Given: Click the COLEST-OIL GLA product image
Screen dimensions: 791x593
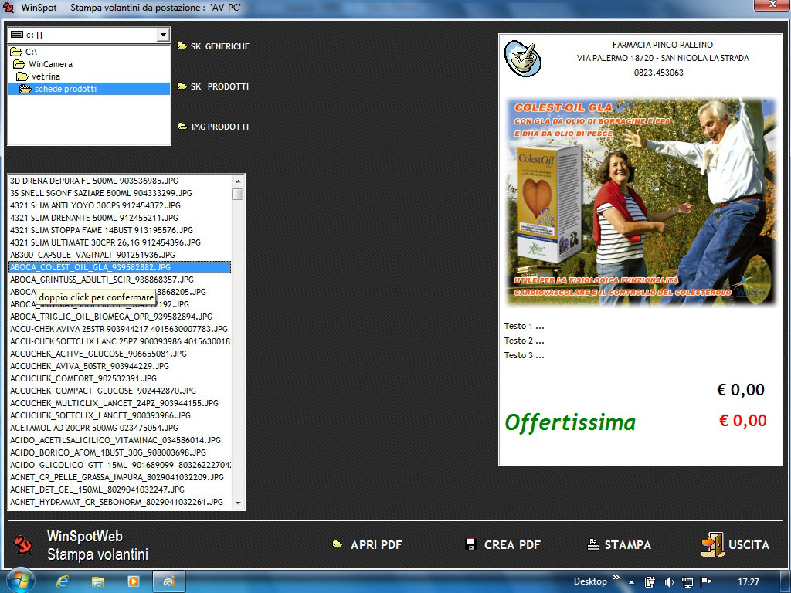Looking at the screenshot, I should point(640,201).
